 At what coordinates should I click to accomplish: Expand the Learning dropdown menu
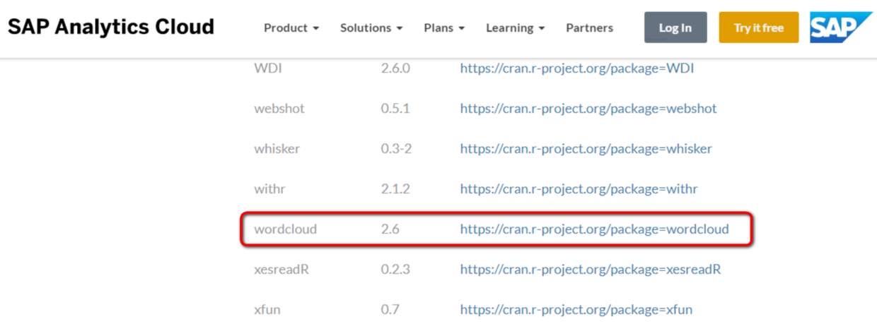coord(515,28)
